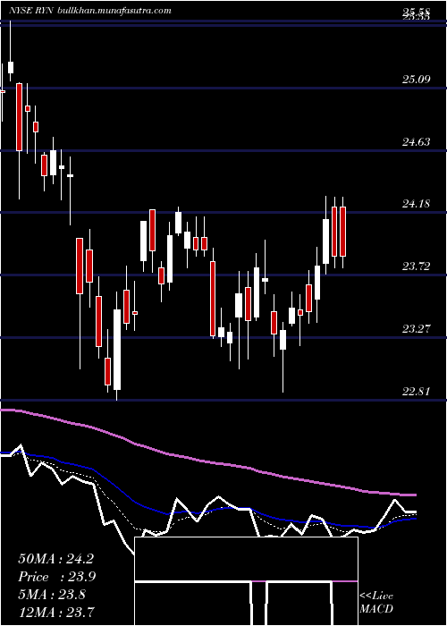Click the '12MA : 23.7' readout
The image size is (447, 626).
click(x=55, y=612)
